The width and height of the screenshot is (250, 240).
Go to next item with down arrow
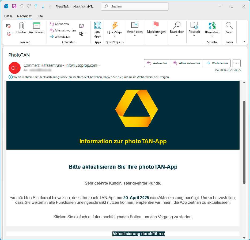43,6
